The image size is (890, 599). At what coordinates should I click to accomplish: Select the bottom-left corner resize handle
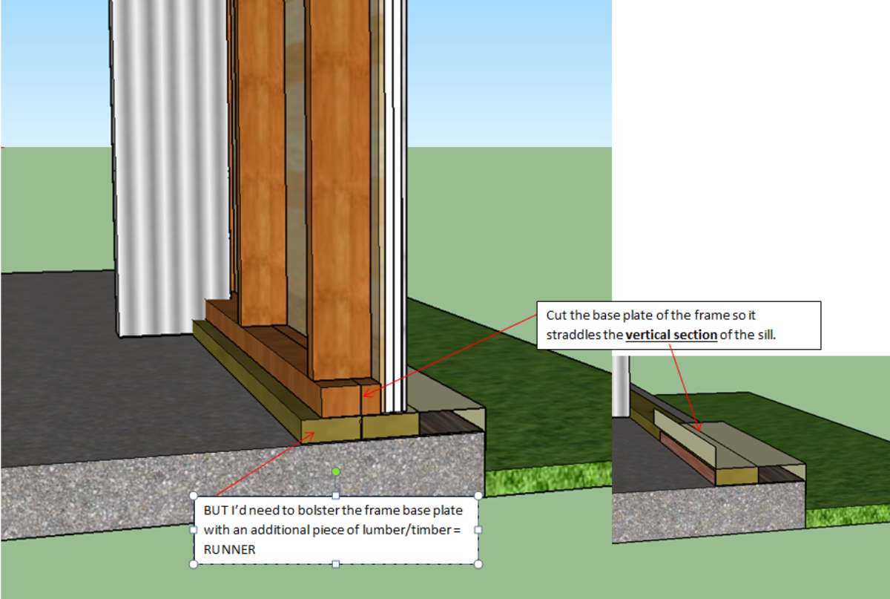194,564
